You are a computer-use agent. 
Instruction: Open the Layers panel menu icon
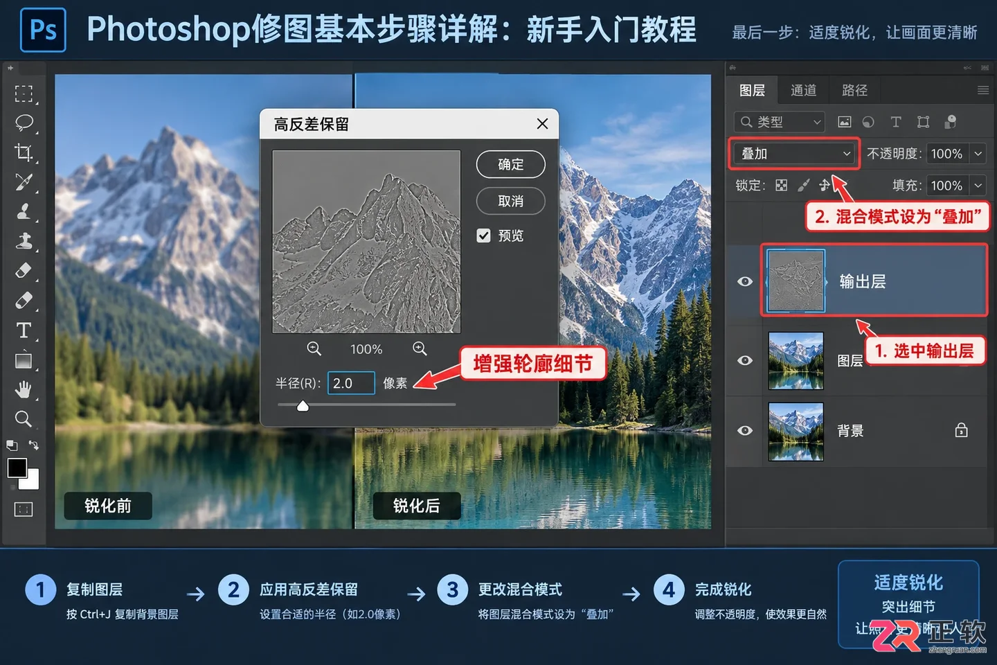(x=982, y=90)
